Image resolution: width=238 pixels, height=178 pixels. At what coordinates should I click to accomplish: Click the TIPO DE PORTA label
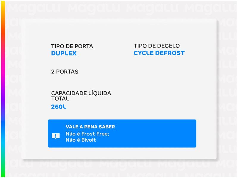point(72,46)
